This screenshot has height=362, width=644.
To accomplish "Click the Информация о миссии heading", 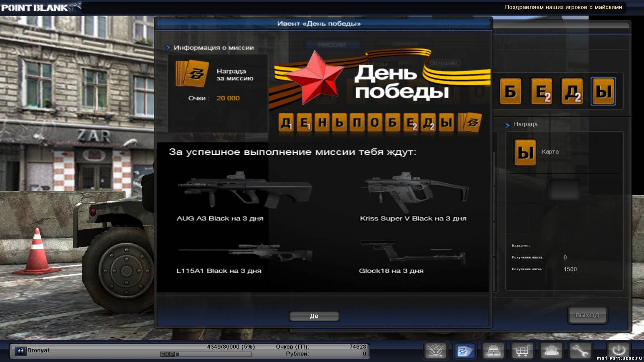I will (214, 47).
